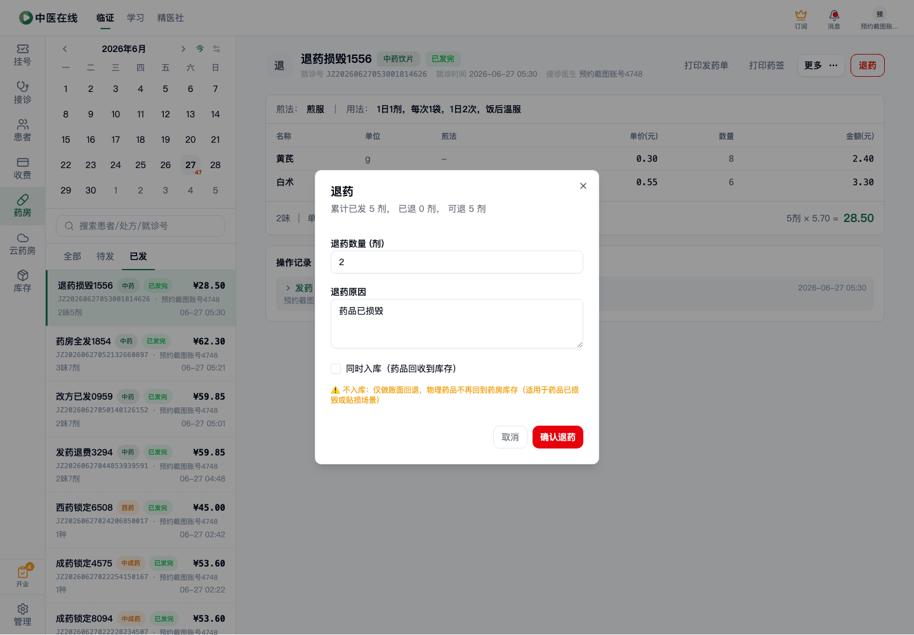Click 打印发药单 button
914x635 pixels.
(x=706, y=65)
